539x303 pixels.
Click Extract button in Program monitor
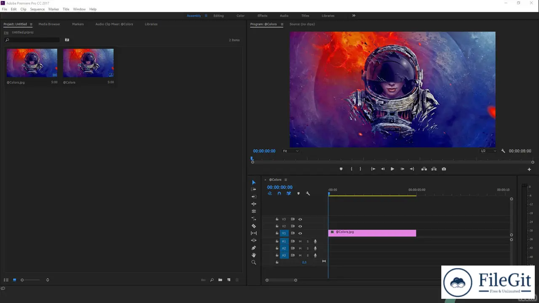pos(434,169)
